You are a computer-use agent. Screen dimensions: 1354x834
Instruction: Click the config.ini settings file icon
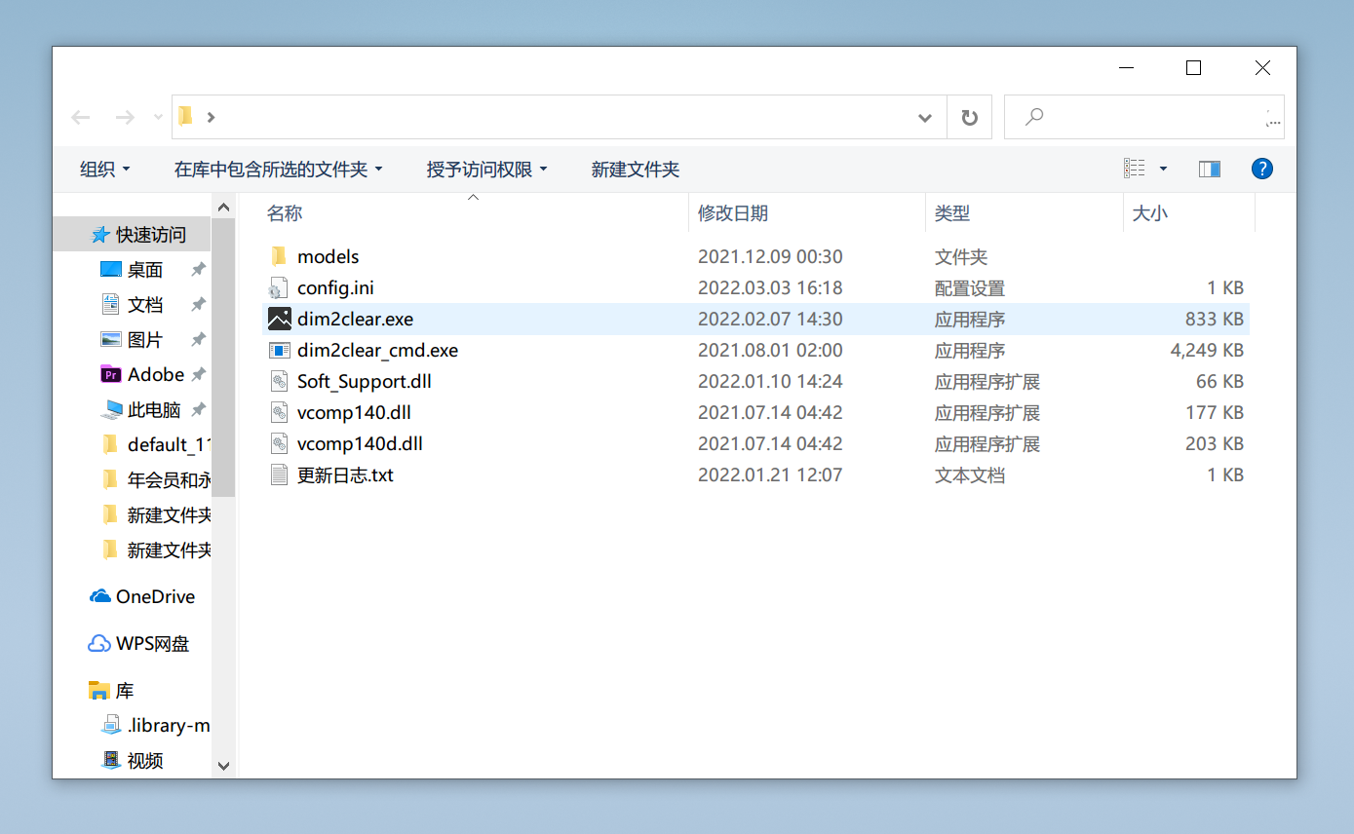pyautogui.click(x=280, y=287)
